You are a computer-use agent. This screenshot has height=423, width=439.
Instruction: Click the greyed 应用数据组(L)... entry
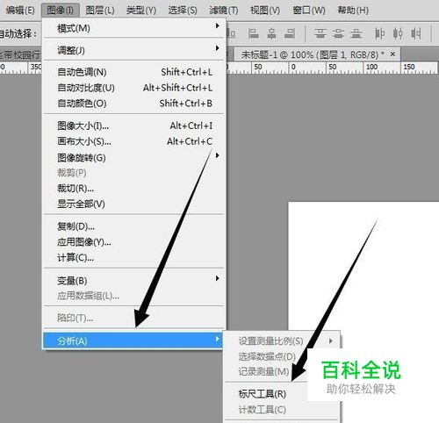point(134,296)
